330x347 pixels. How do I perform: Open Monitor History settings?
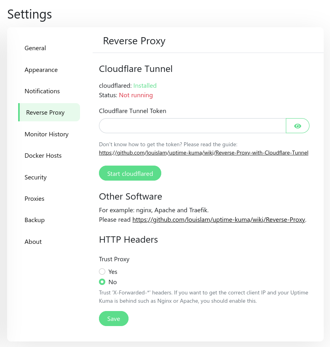47,134
